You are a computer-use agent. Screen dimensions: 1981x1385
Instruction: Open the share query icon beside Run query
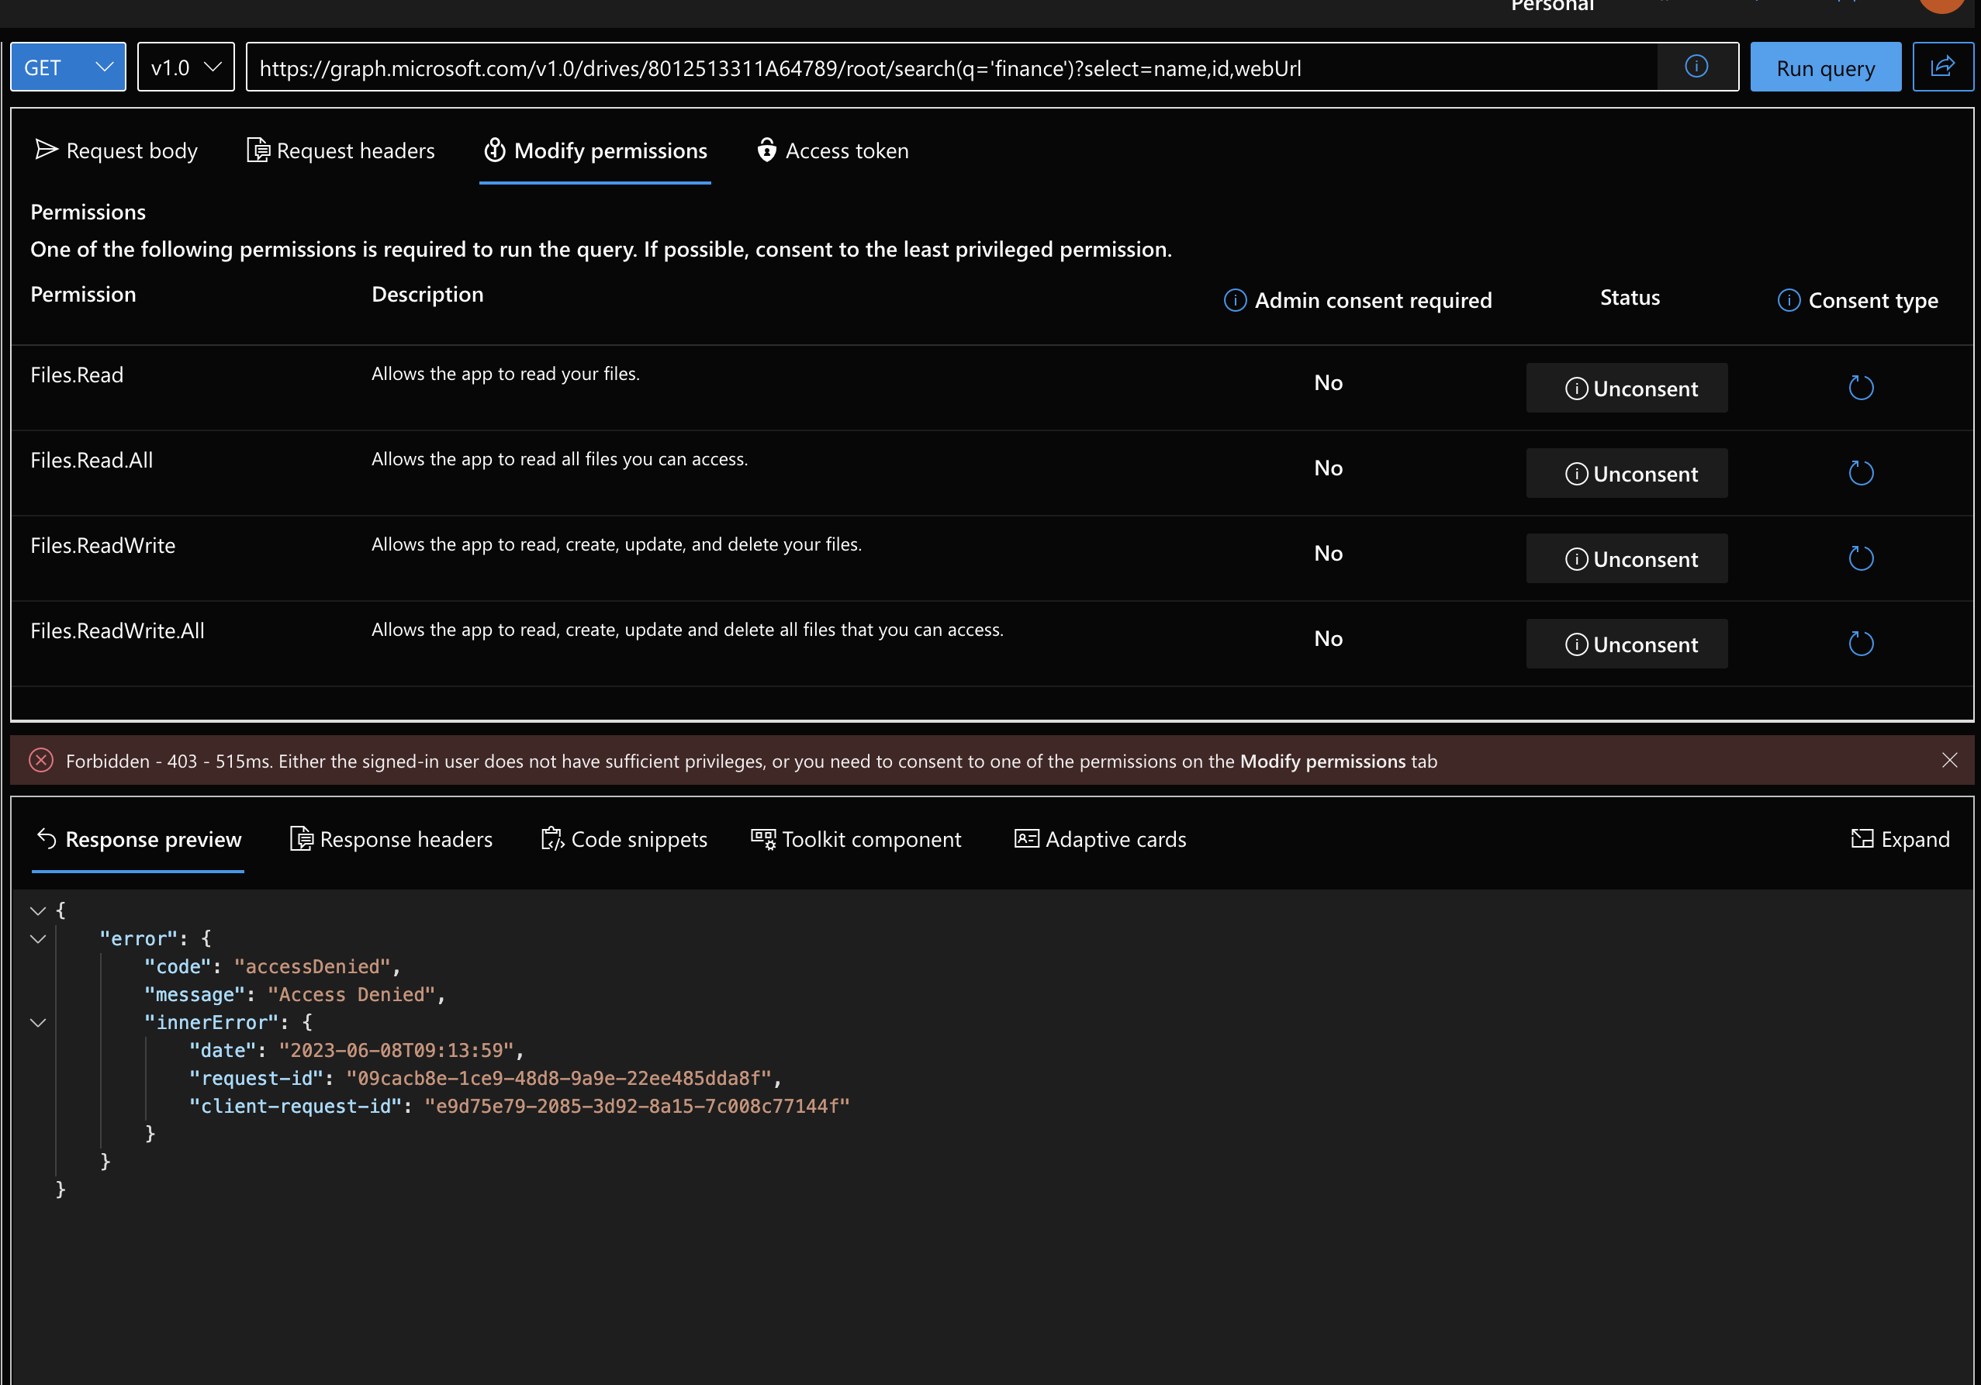pos(1943,67)
